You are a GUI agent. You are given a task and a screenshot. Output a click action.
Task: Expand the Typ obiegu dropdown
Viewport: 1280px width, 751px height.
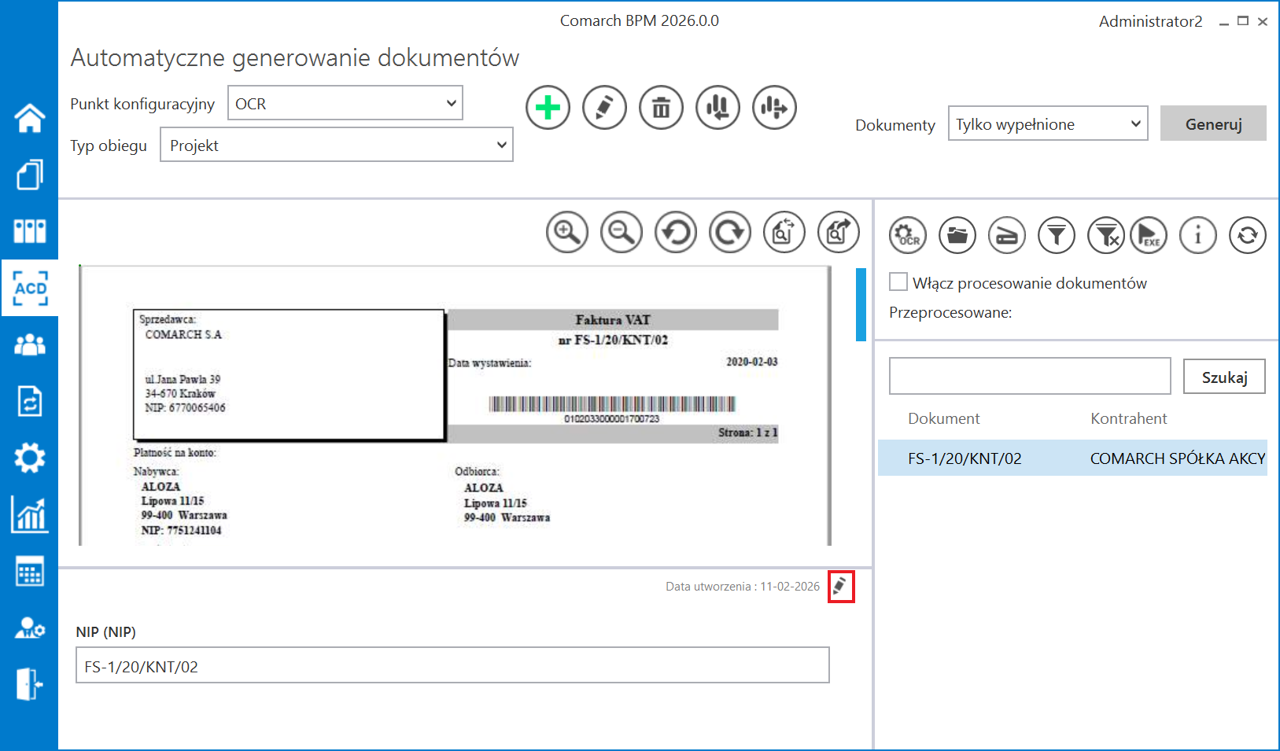336,145
